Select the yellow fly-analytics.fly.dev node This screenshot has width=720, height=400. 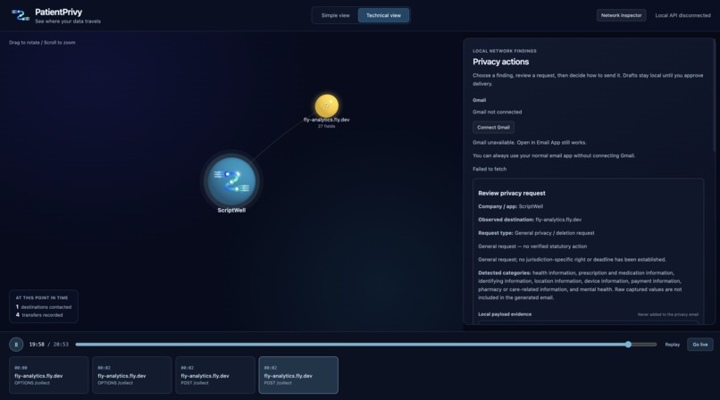pyautogui.click(x=326, y=106)
